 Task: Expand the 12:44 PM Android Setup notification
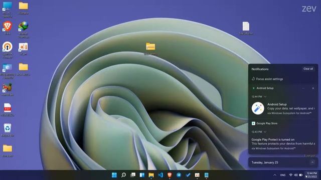click(265, 96)
